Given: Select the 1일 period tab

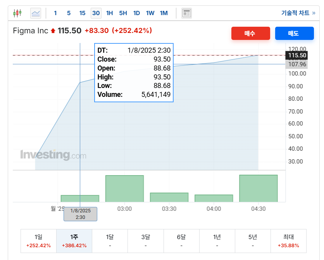Looking at the screenshot, I should tap(38, 241).
